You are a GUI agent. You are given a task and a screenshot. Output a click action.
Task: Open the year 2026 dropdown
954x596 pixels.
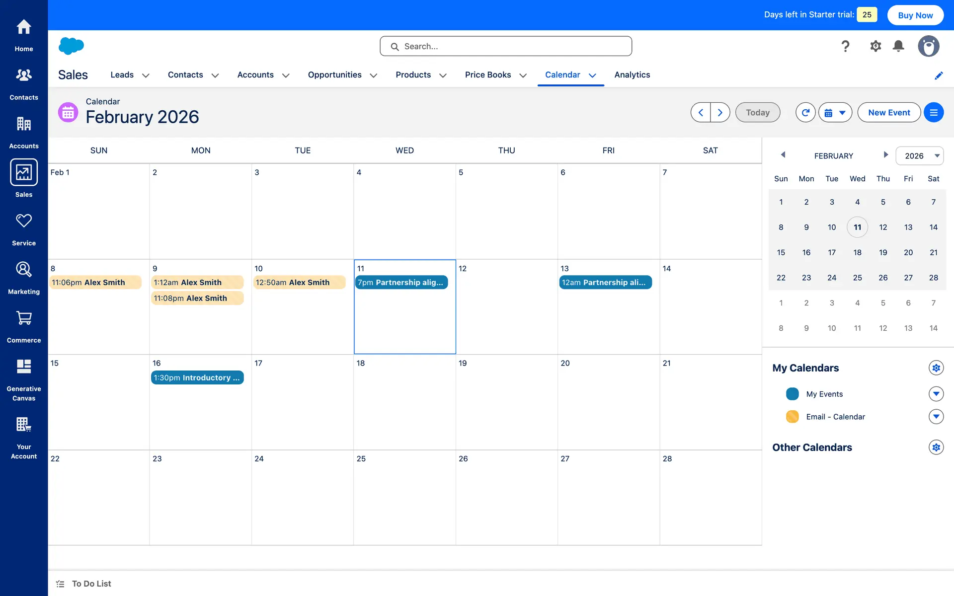click(919, 156)
